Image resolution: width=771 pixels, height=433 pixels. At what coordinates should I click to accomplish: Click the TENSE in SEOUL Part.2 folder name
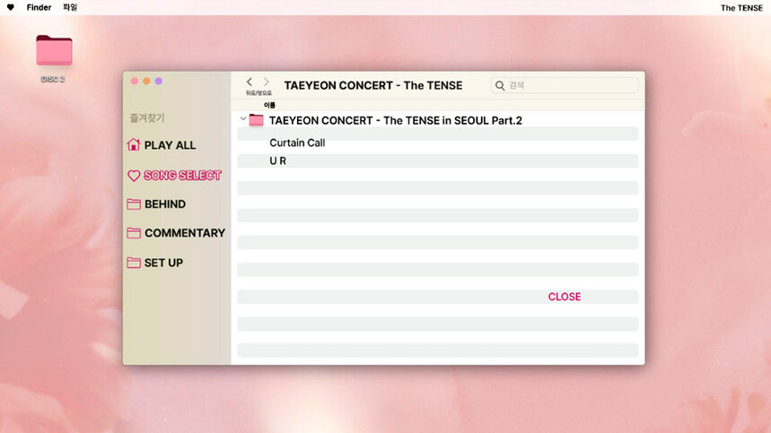[x=396, y=120]
